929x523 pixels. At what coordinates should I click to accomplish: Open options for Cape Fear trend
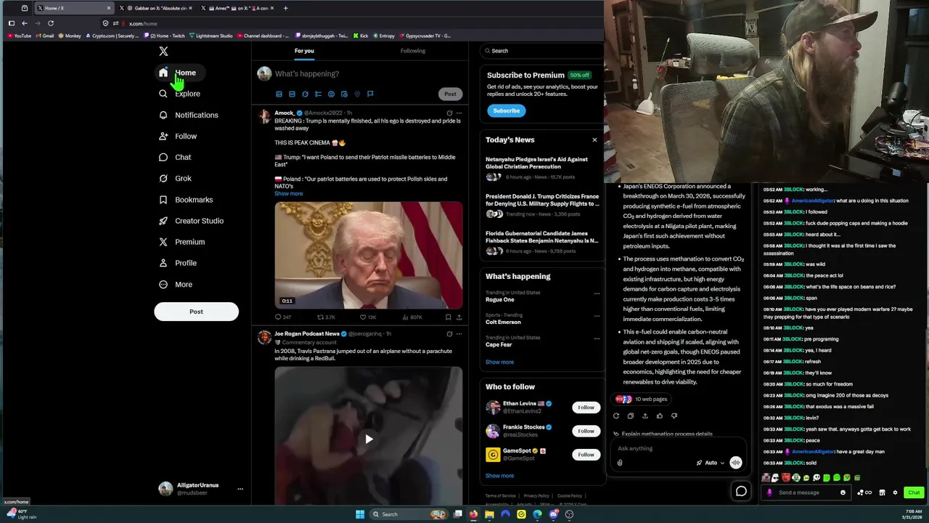pyautogui.click(x=597, y=338)
